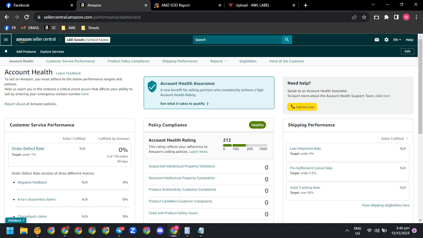Switch to the Customer Service Performance tab
Viewport: 423px width, 238px height.
[x=71, y=61]
